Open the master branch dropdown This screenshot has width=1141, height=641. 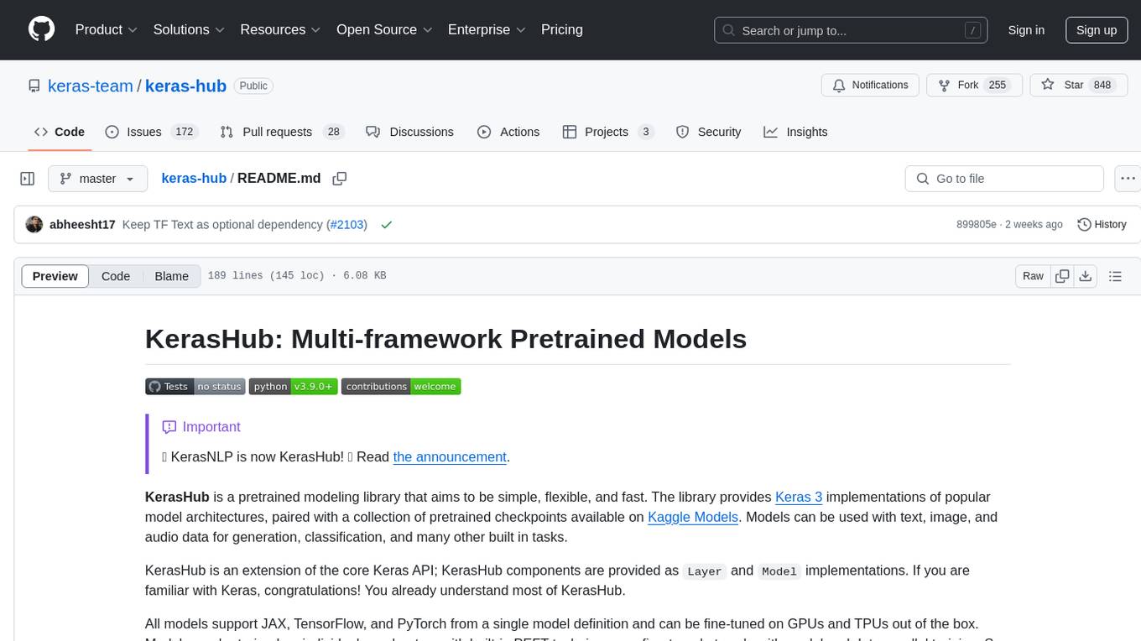point(98,179)
